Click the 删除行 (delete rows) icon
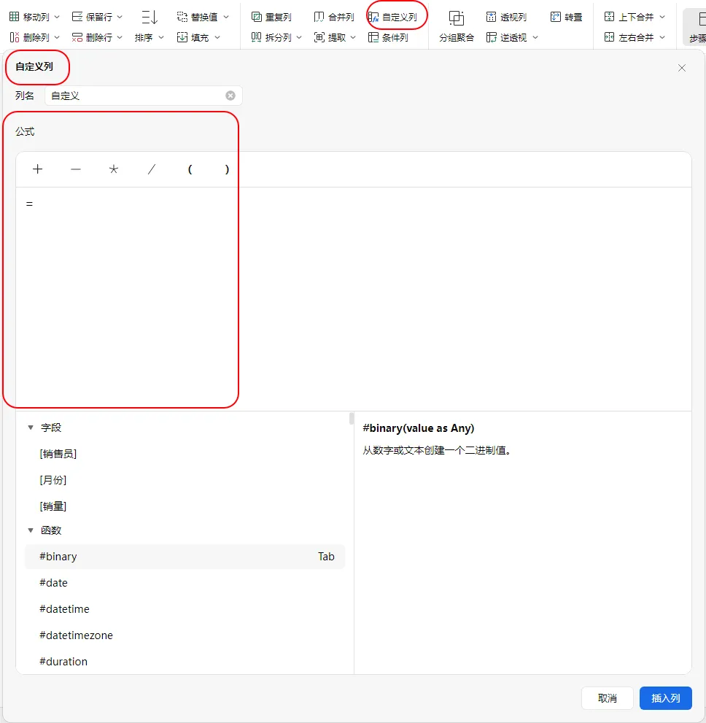 [x=77, y=37]
